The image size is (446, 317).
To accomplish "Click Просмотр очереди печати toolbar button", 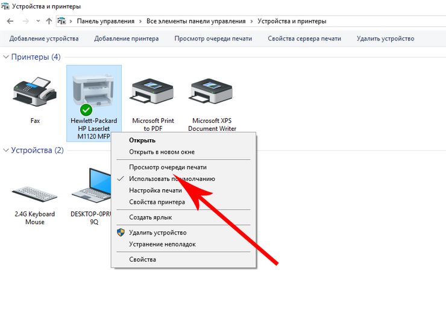I will [x=213, y=39].
